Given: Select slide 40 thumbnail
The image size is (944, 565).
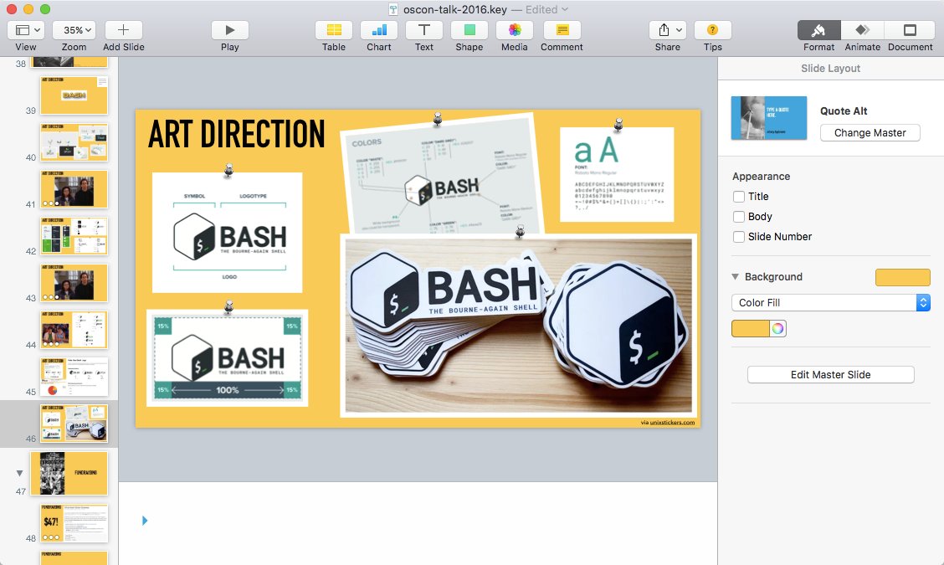Looking at the screenshot, I should coord(74,142).
